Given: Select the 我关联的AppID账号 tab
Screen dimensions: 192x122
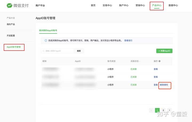Looking at the screenshot, I should pos(48,31).
